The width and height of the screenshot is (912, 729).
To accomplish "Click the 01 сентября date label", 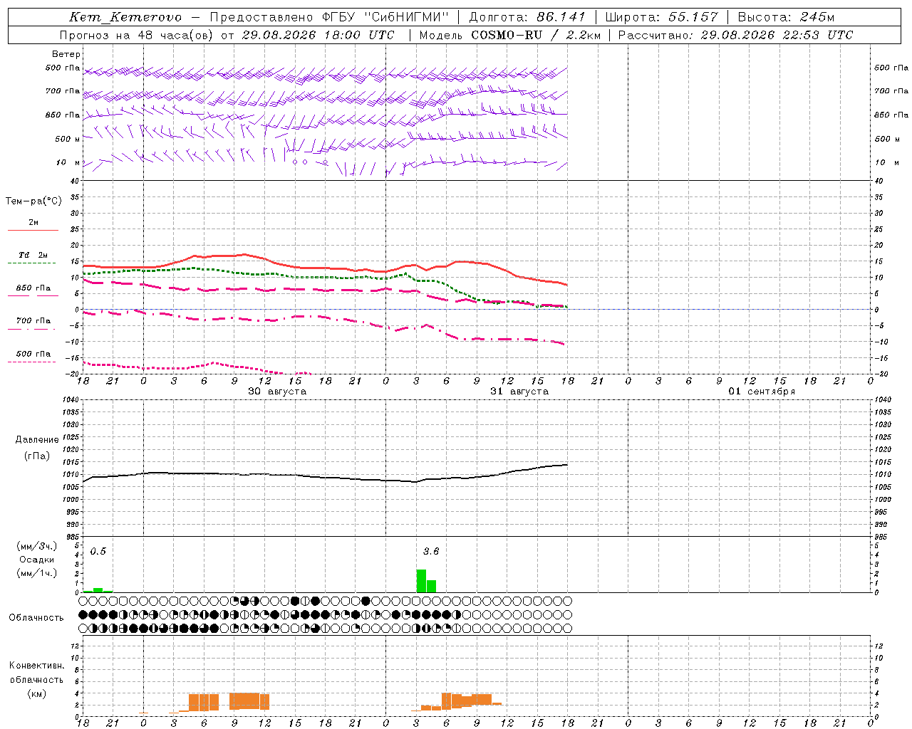I will (x=762, y=391).
